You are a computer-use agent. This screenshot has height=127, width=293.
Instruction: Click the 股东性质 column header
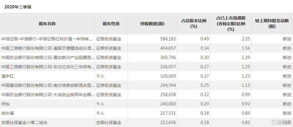111,24
